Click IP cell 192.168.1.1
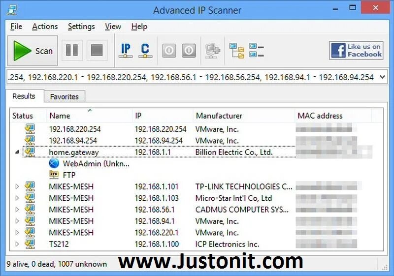The image size is (394, 276). 153,152
